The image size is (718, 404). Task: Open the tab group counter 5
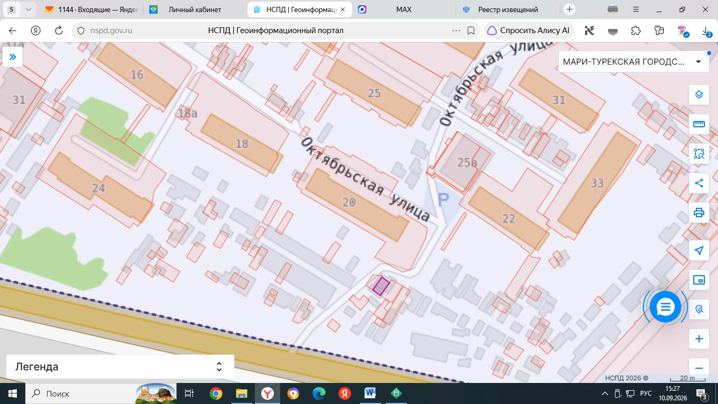[x=11, y=9]
